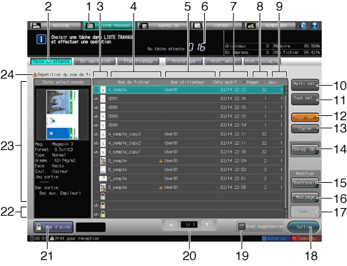Click the Rotation status indicator
The height and width of the screenshot is (266, 347).
tap(277, 239)
